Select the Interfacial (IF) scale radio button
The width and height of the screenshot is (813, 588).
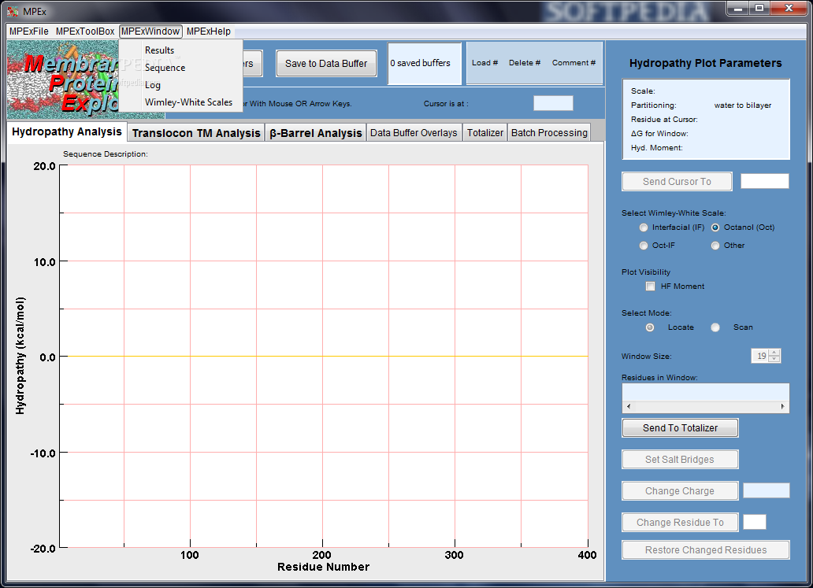coord(644,227)
